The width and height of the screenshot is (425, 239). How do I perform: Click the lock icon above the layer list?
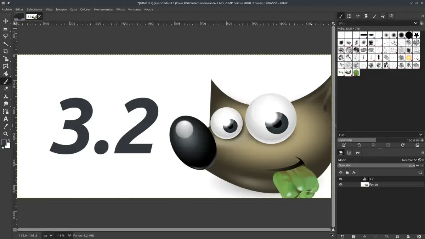click(x=347, y=172)
